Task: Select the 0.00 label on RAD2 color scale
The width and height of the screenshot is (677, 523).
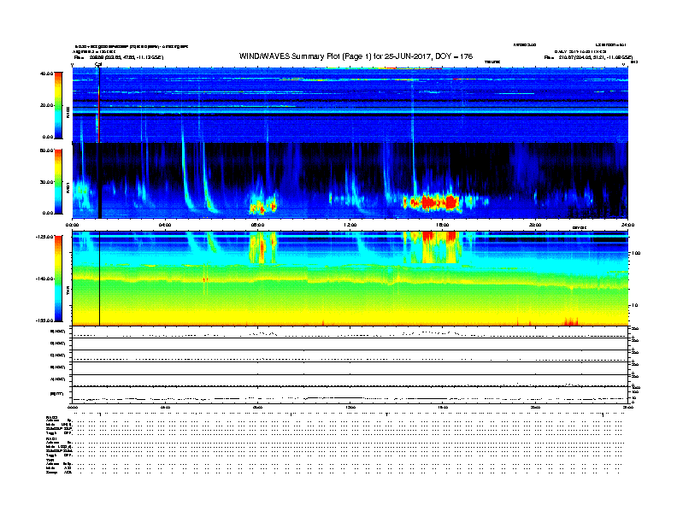Action: (x=48, y=137)
